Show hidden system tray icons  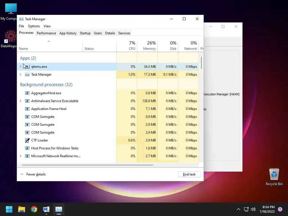click(238, 209)
